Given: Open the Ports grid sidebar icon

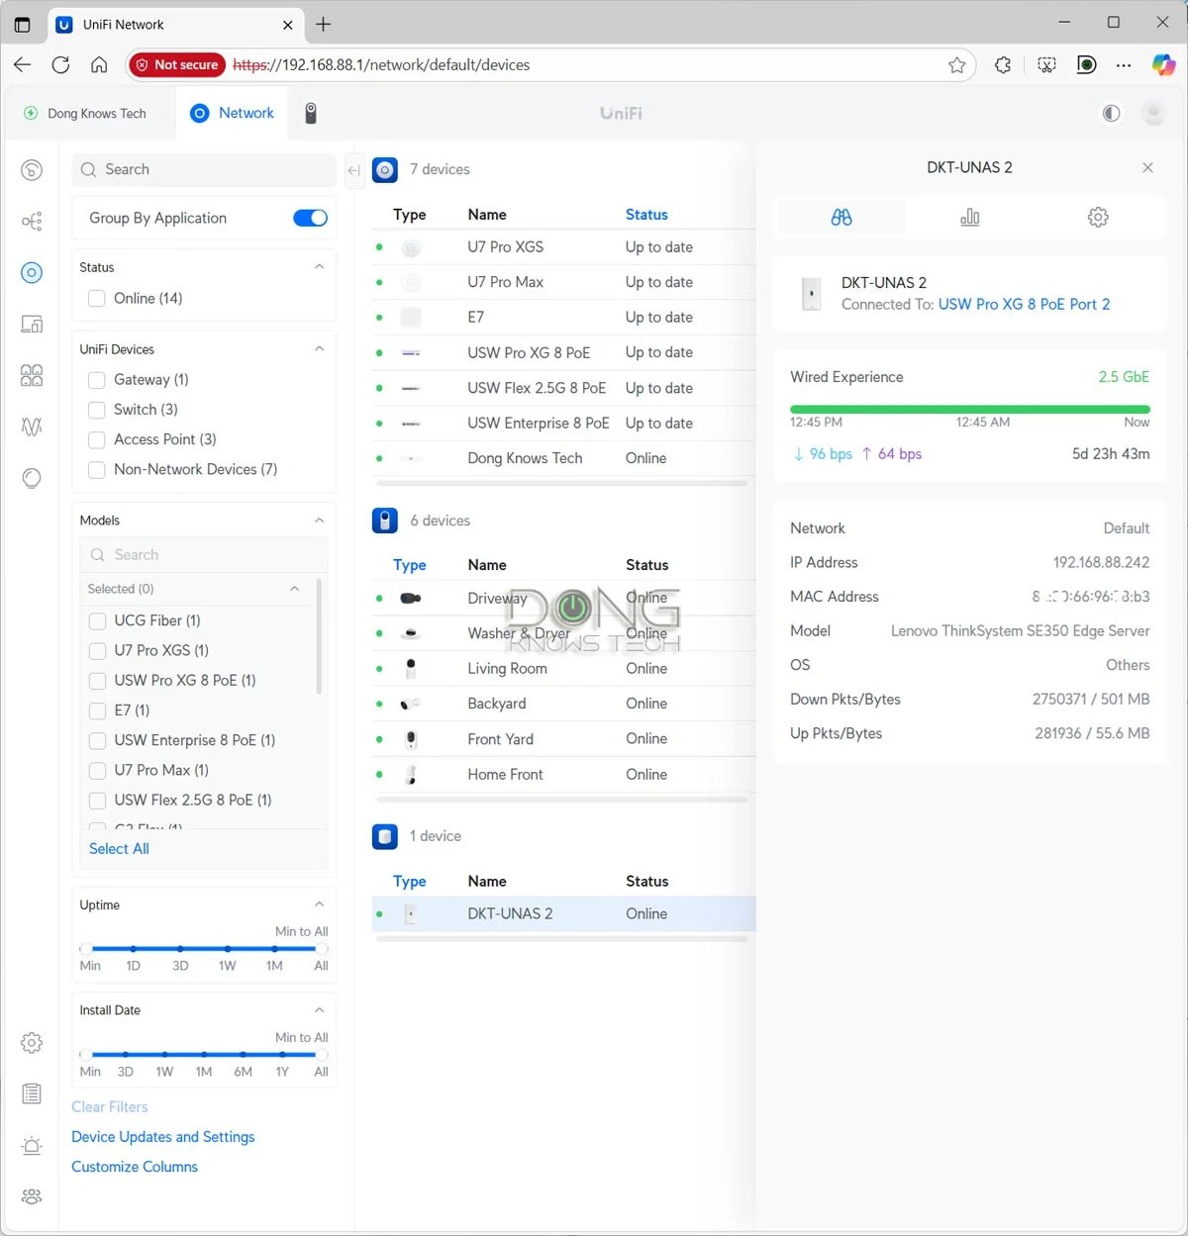Looking at the screenshot, I should [32, 375].
